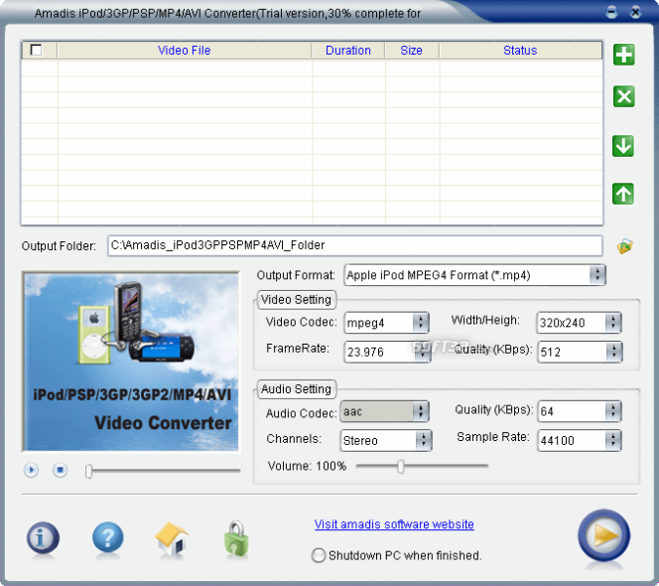Click the Status column header
This screenshot has height=586, width=659.
520,51
